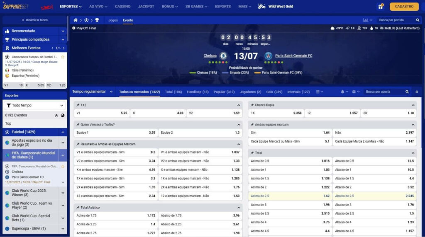425x237 pixels.
Task: Expand Club World Cup 2025 Winner
Action: (63, 193)
